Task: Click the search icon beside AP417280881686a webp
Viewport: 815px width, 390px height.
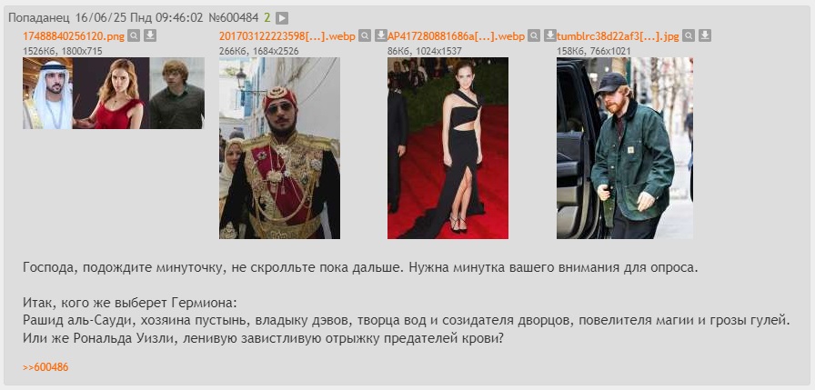Action: click(534, 35)
